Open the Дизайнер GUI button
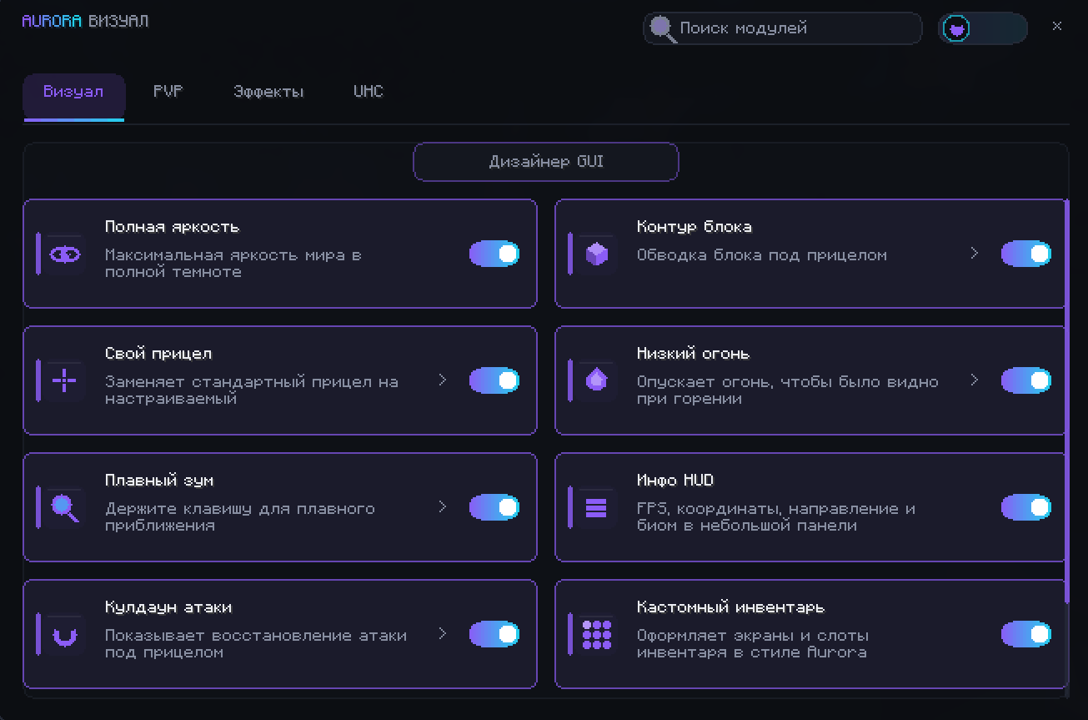 (x=546, y=162)
